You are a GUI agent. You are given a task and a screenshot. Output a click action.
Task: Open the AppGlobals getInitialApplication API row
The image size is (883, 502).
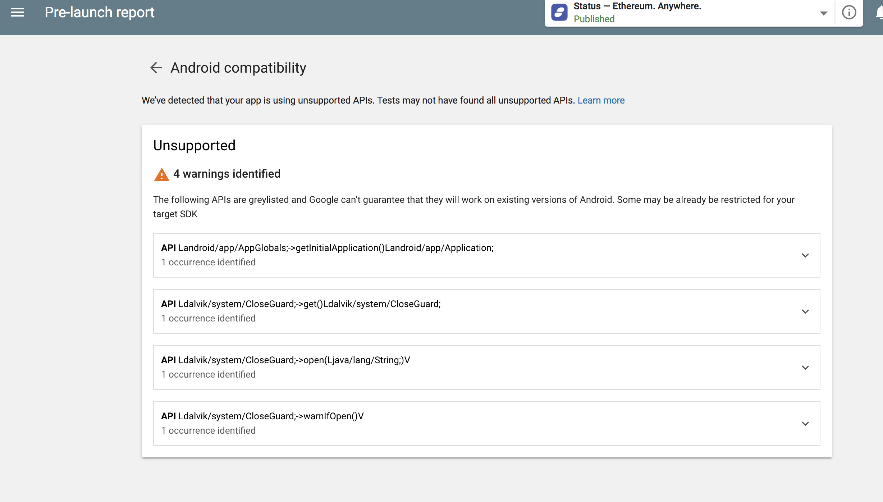(327, 248)
